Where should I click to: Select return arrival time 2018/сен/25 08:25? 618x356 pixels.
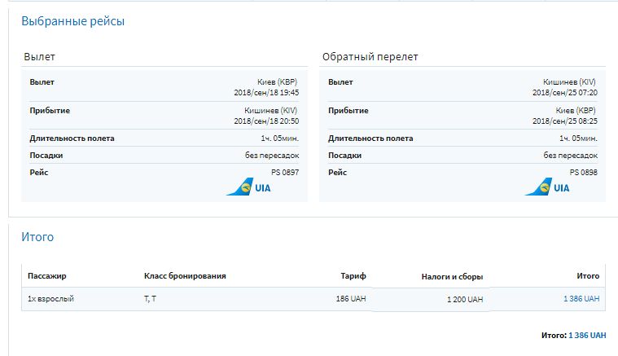pyautogui.click(x=564, y=121)
